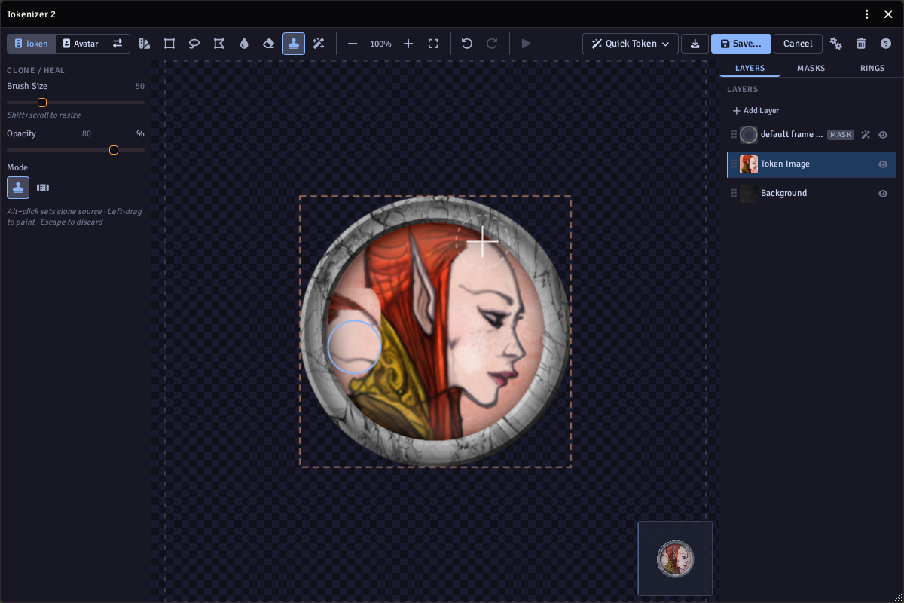Switch to Avatar mode
Viewport: 904px width, 603px height.
(x=81, y=44)
